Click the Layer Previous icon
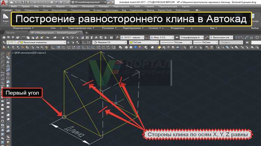Screen dimensions: 261x146 click(73, 43)
